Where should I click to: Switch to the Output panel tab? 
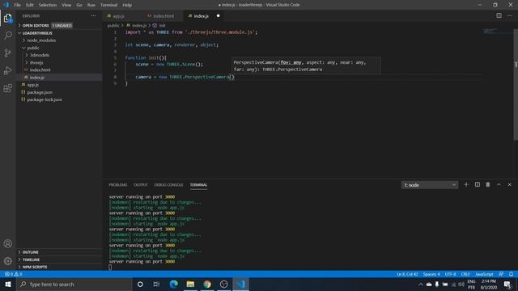point(141,185)
